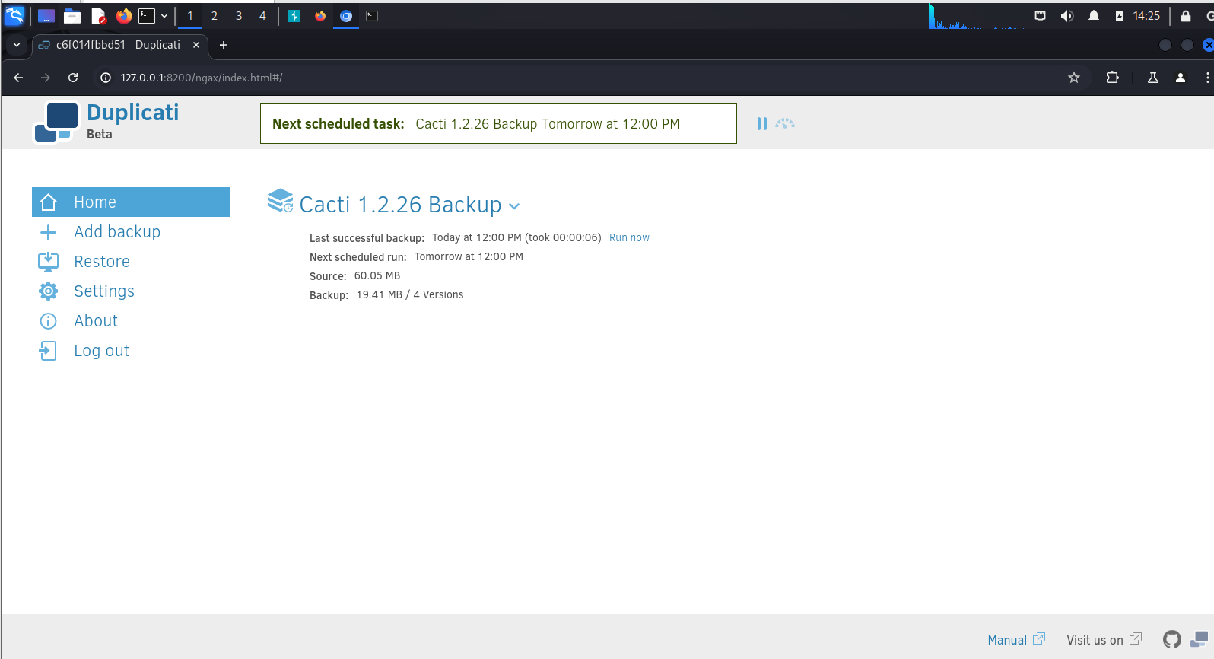Bookmark this page with star icon

(x=1073, y=78)
